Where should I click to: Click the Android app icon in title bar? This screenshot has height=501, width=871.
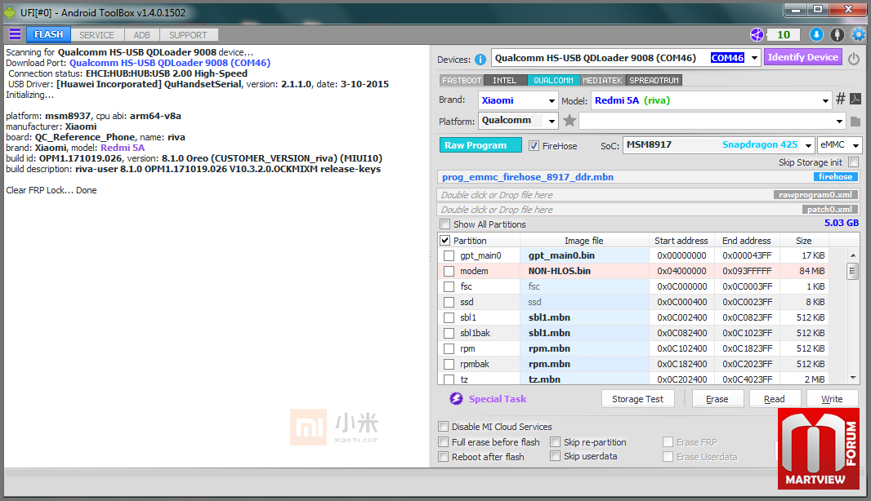click(10, 12)
